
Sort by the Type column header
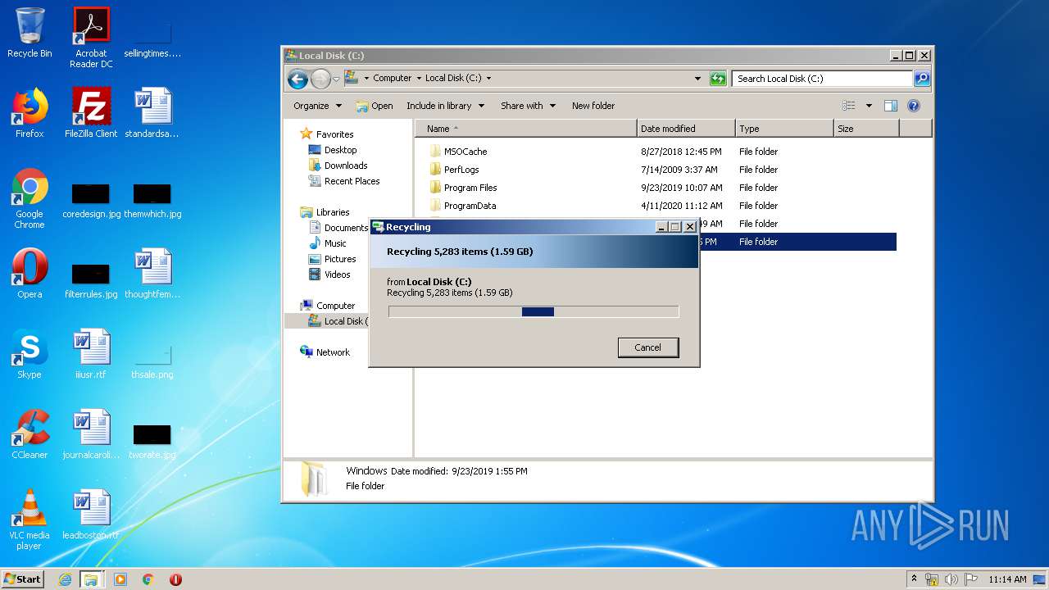784,129
